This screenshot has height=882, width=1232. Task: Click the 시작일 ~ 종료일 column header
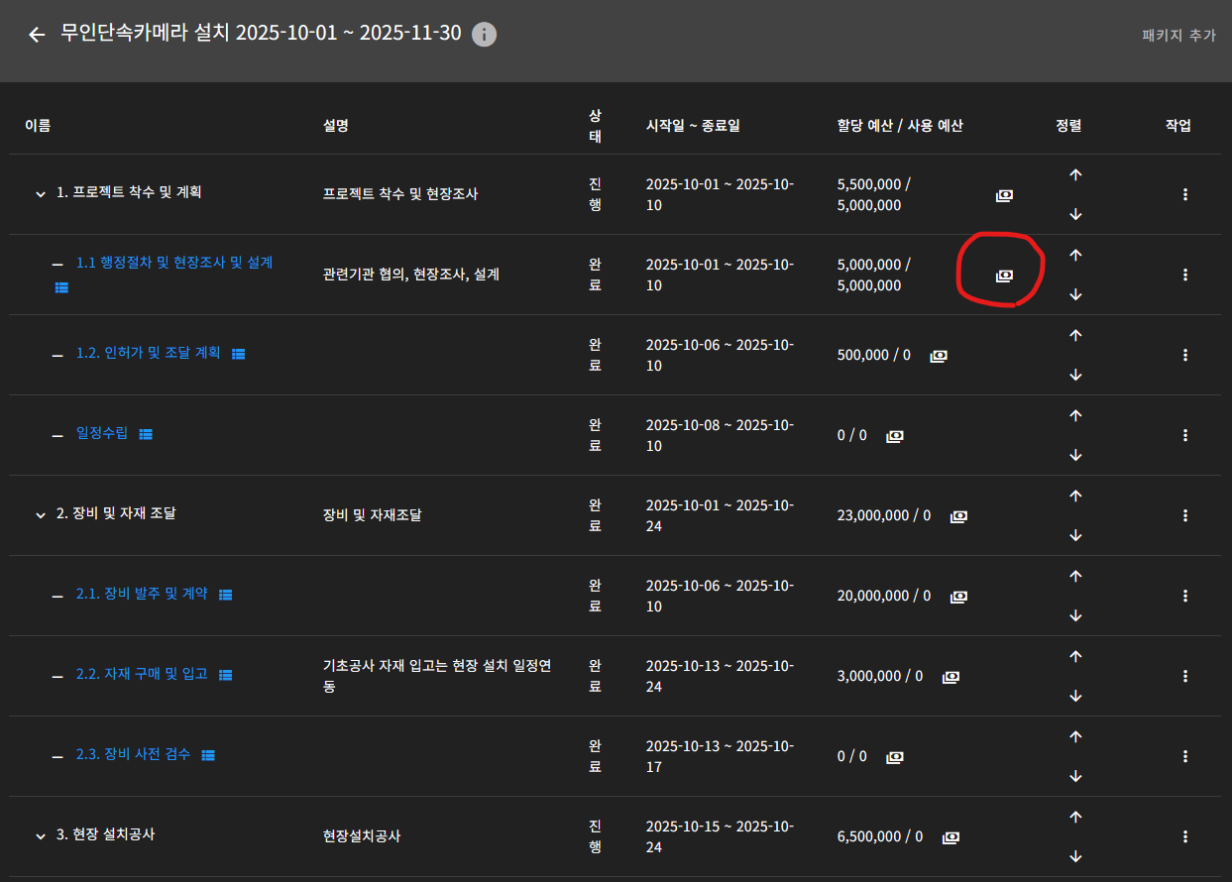(693, 125)
